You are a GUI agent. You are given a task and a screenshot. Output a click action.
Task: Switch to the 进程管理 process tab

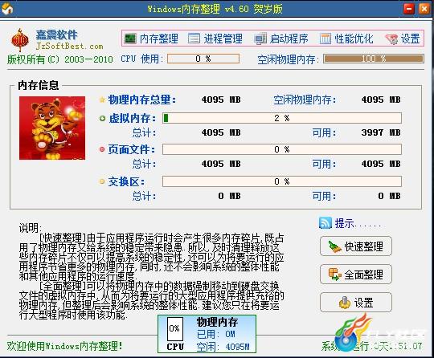point(215,39)
